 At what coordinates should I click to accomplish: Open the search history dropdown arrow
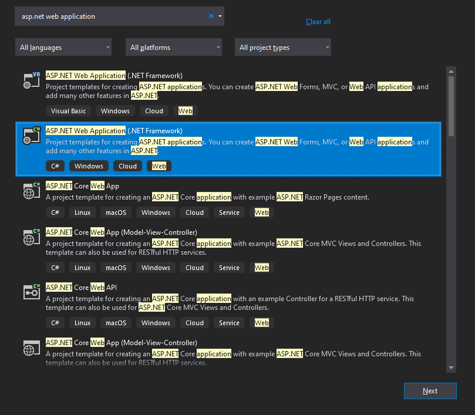pos(220,16)
